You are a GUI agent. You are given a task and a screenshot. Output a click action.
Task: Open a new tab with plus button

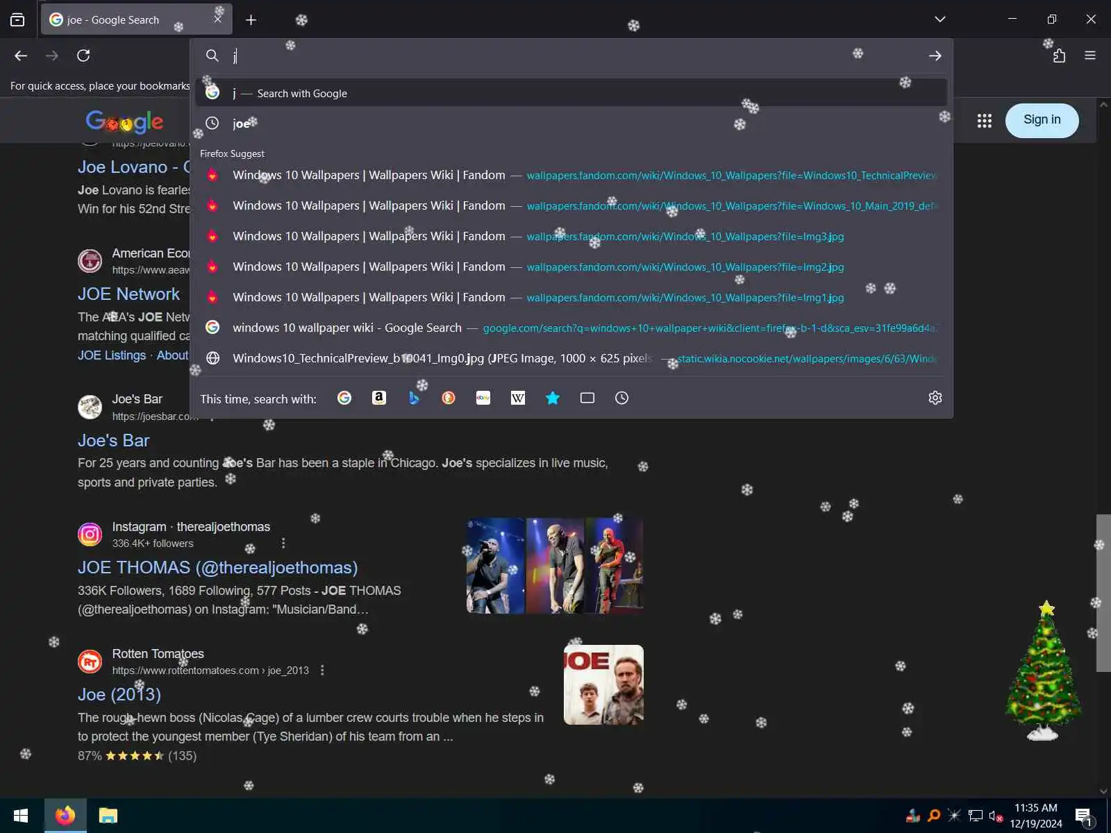click(251, 20)
